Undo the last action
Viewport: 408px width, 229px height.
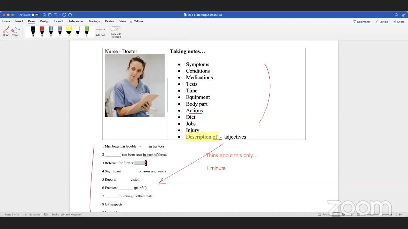coord(55,15)
